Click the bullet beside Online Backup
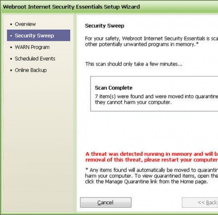The image size is (218, 215). (x=11, y=70)
